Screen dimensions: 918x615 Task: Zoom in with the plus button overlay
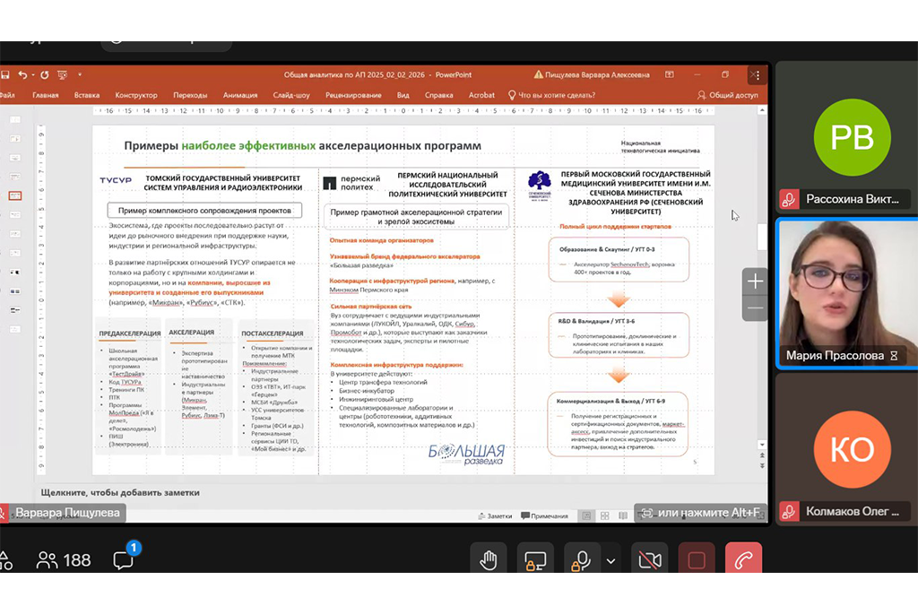[x=755, y=282]
